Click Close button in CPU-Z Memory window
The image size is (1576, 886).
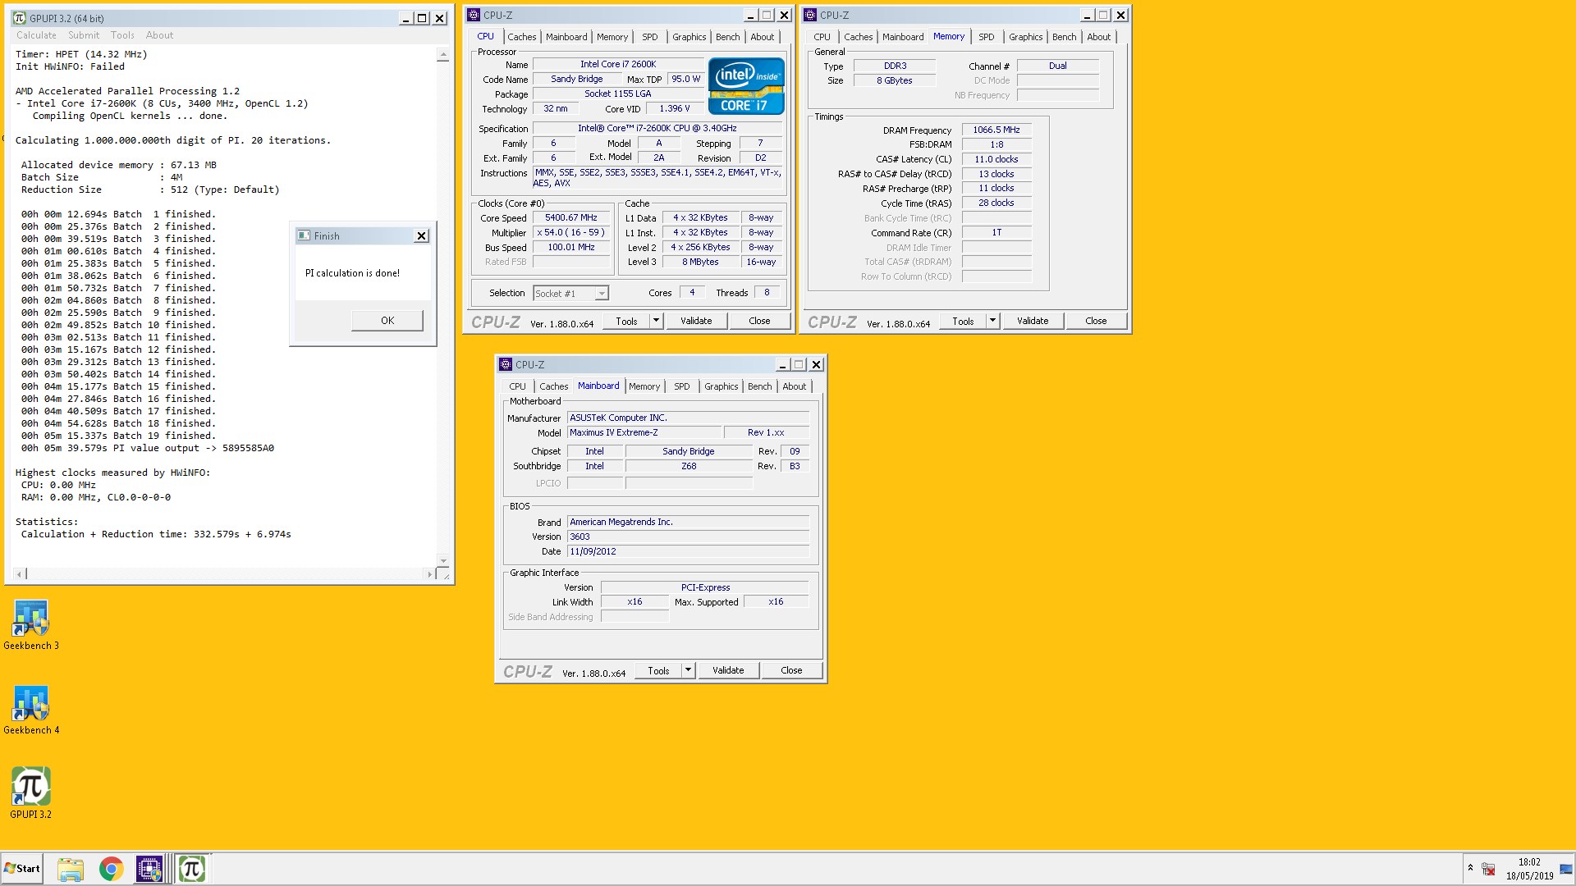[x=1096, y=321]
